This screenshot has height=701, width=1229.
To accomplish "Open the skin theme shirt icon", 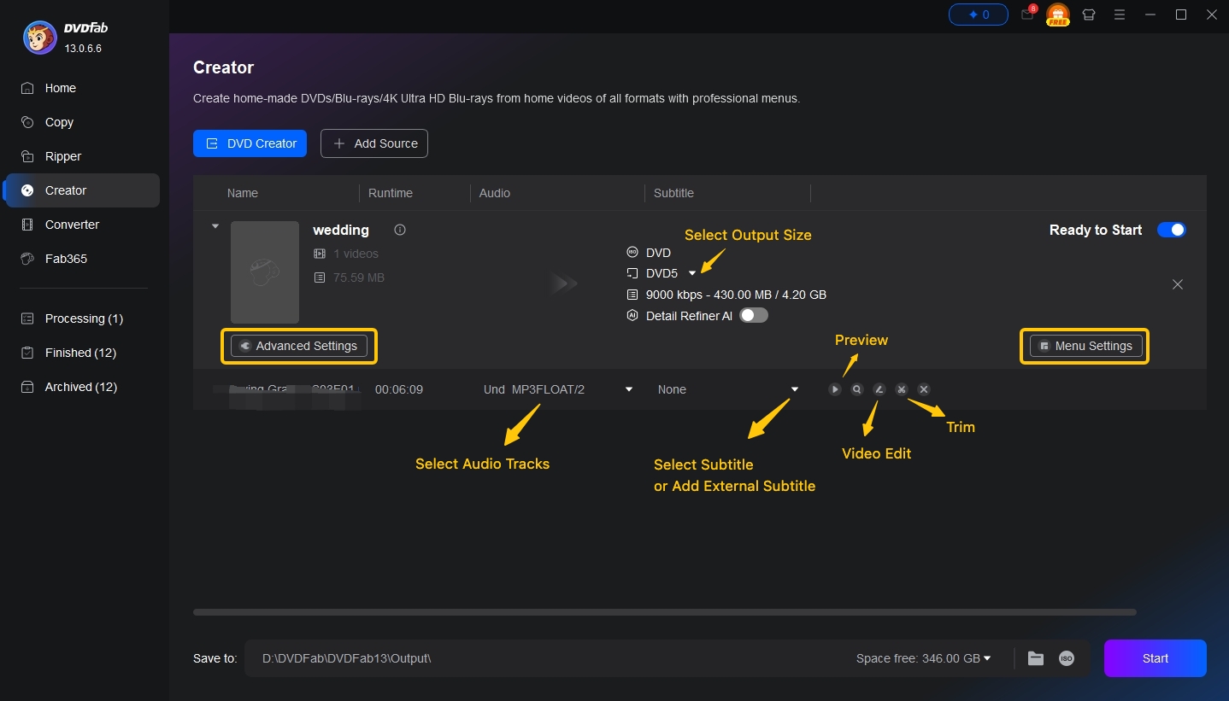I will (x=1089, y=15).
